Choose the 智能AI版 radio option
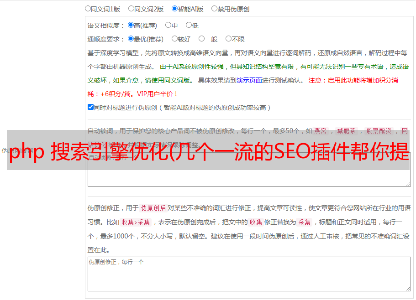The height and width of the screenshot is (300, 416). pos(174,9)
